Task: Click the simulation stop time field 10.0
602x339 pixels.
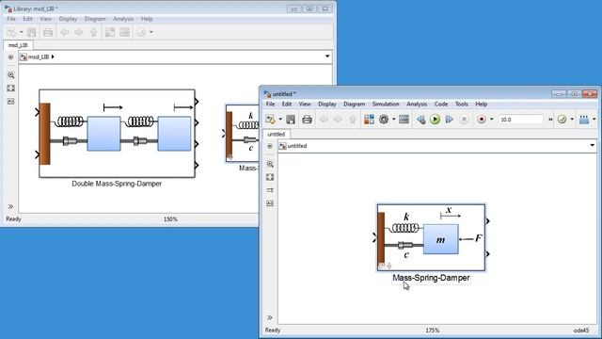Action: pyautogui.click(x=521, y=120)
